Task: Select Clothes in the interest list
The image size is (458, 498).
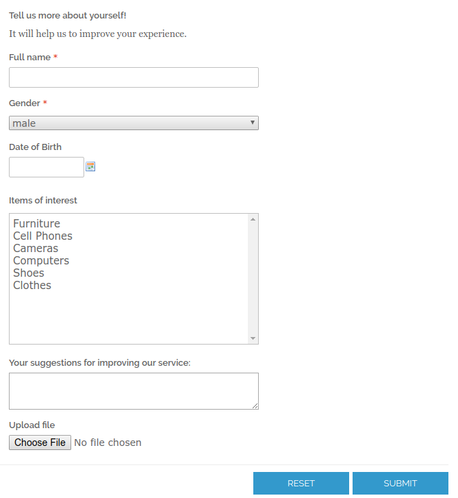Action: [32, 286]
